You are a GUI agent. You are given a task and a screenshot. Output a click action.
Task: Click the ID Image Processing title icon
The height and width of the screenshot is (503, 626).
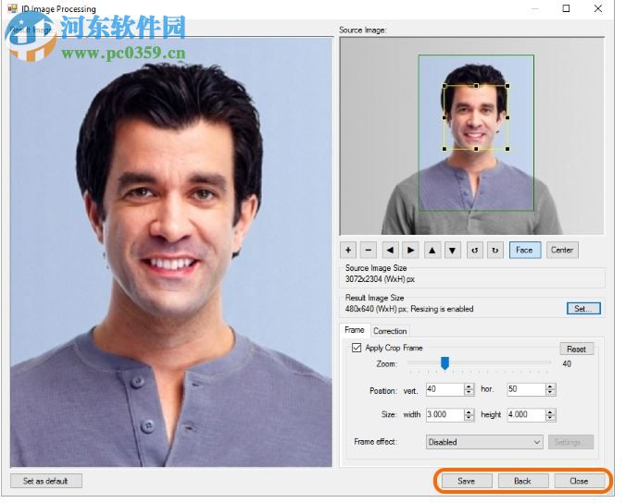pos(12,8)
